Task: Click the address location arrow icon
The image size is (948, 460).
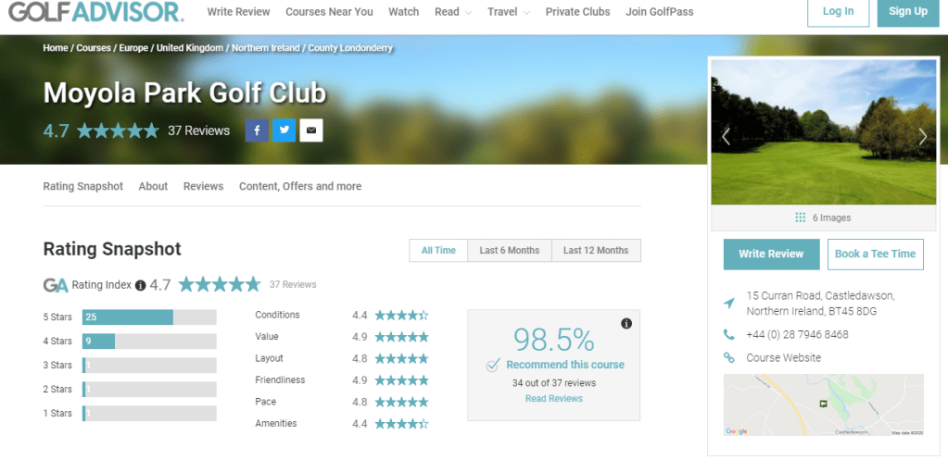Action: click(x=729, y=303)
